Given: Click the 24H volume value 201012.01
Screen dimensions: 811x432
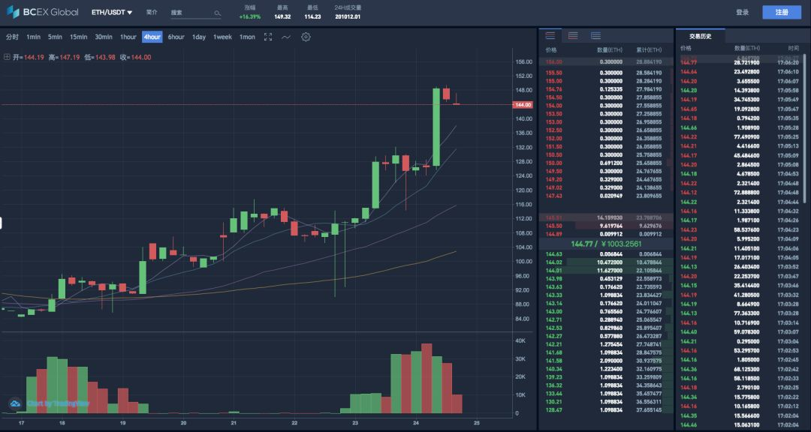Looking at the screenshot, I should (x=348, y=17).
